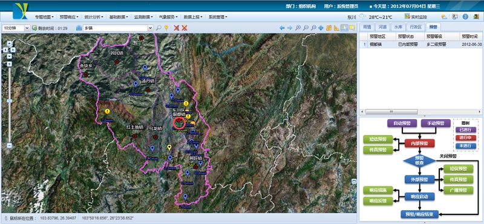Click the yellow location pin icon
This screenshot has height=224, width=484.
click(x=166, y=28)
